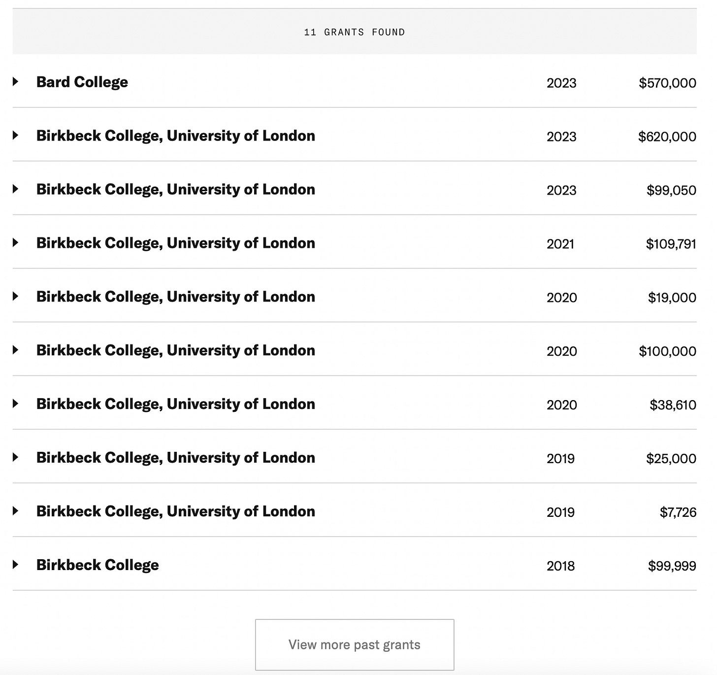The height and width of the screenshot is (675, 717).
Task: Click the Bard College grant title
Action: 82,82
